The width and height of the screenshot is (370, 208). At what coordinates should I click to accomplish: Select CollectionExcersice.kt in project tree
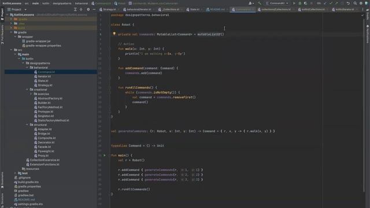pos(45,160)
